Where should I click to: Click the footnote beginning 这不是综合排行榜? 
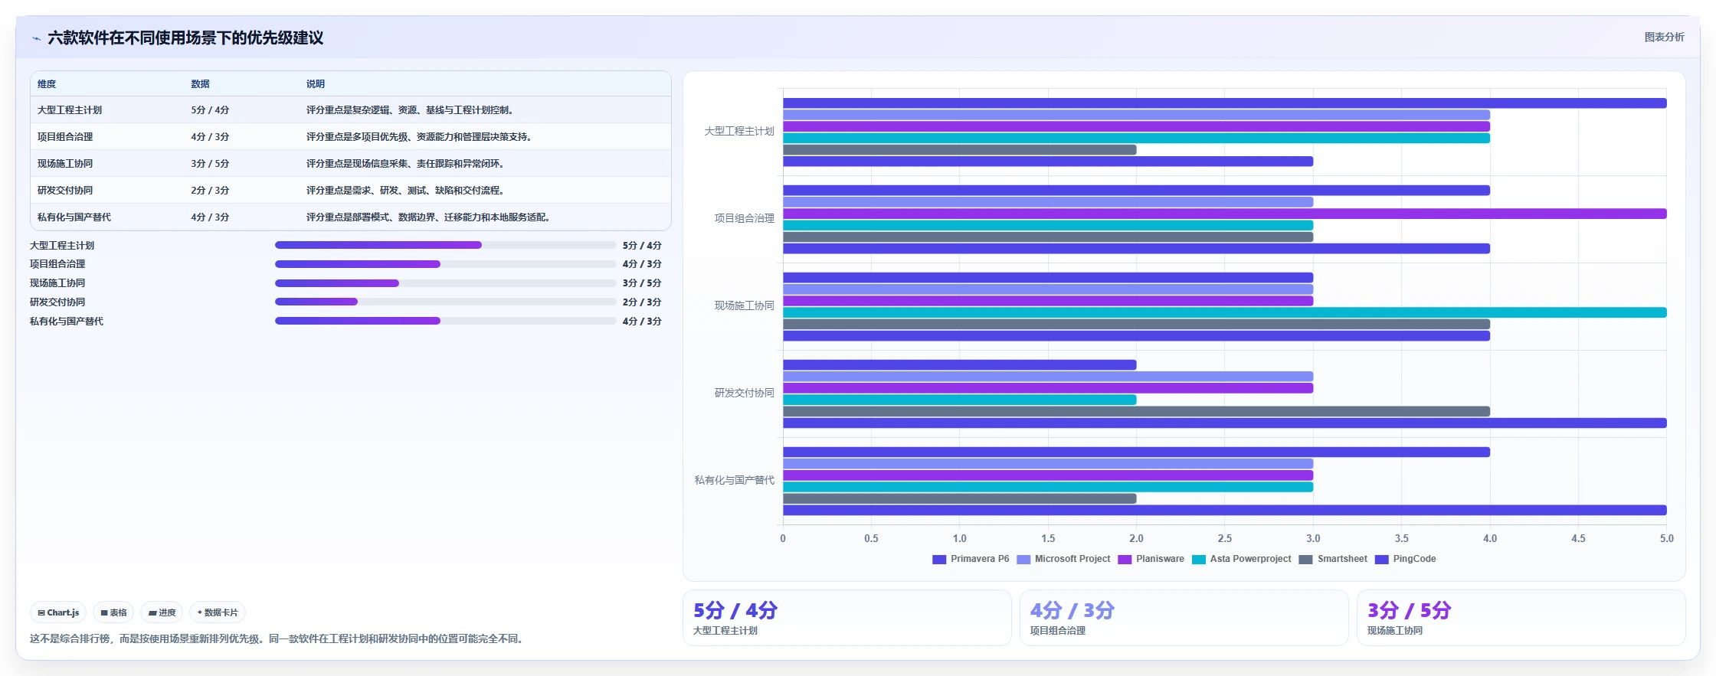(277, 638)
